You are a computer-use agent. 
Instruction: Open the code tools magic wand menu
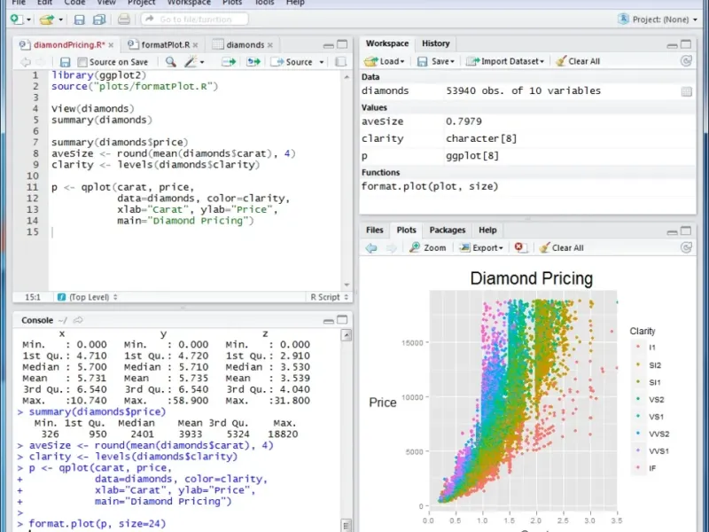[194, 61]
